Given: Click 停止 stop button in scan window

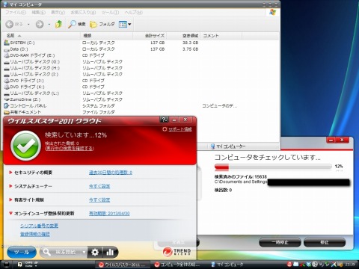Looking at the screenshot, I should [325, 242].
